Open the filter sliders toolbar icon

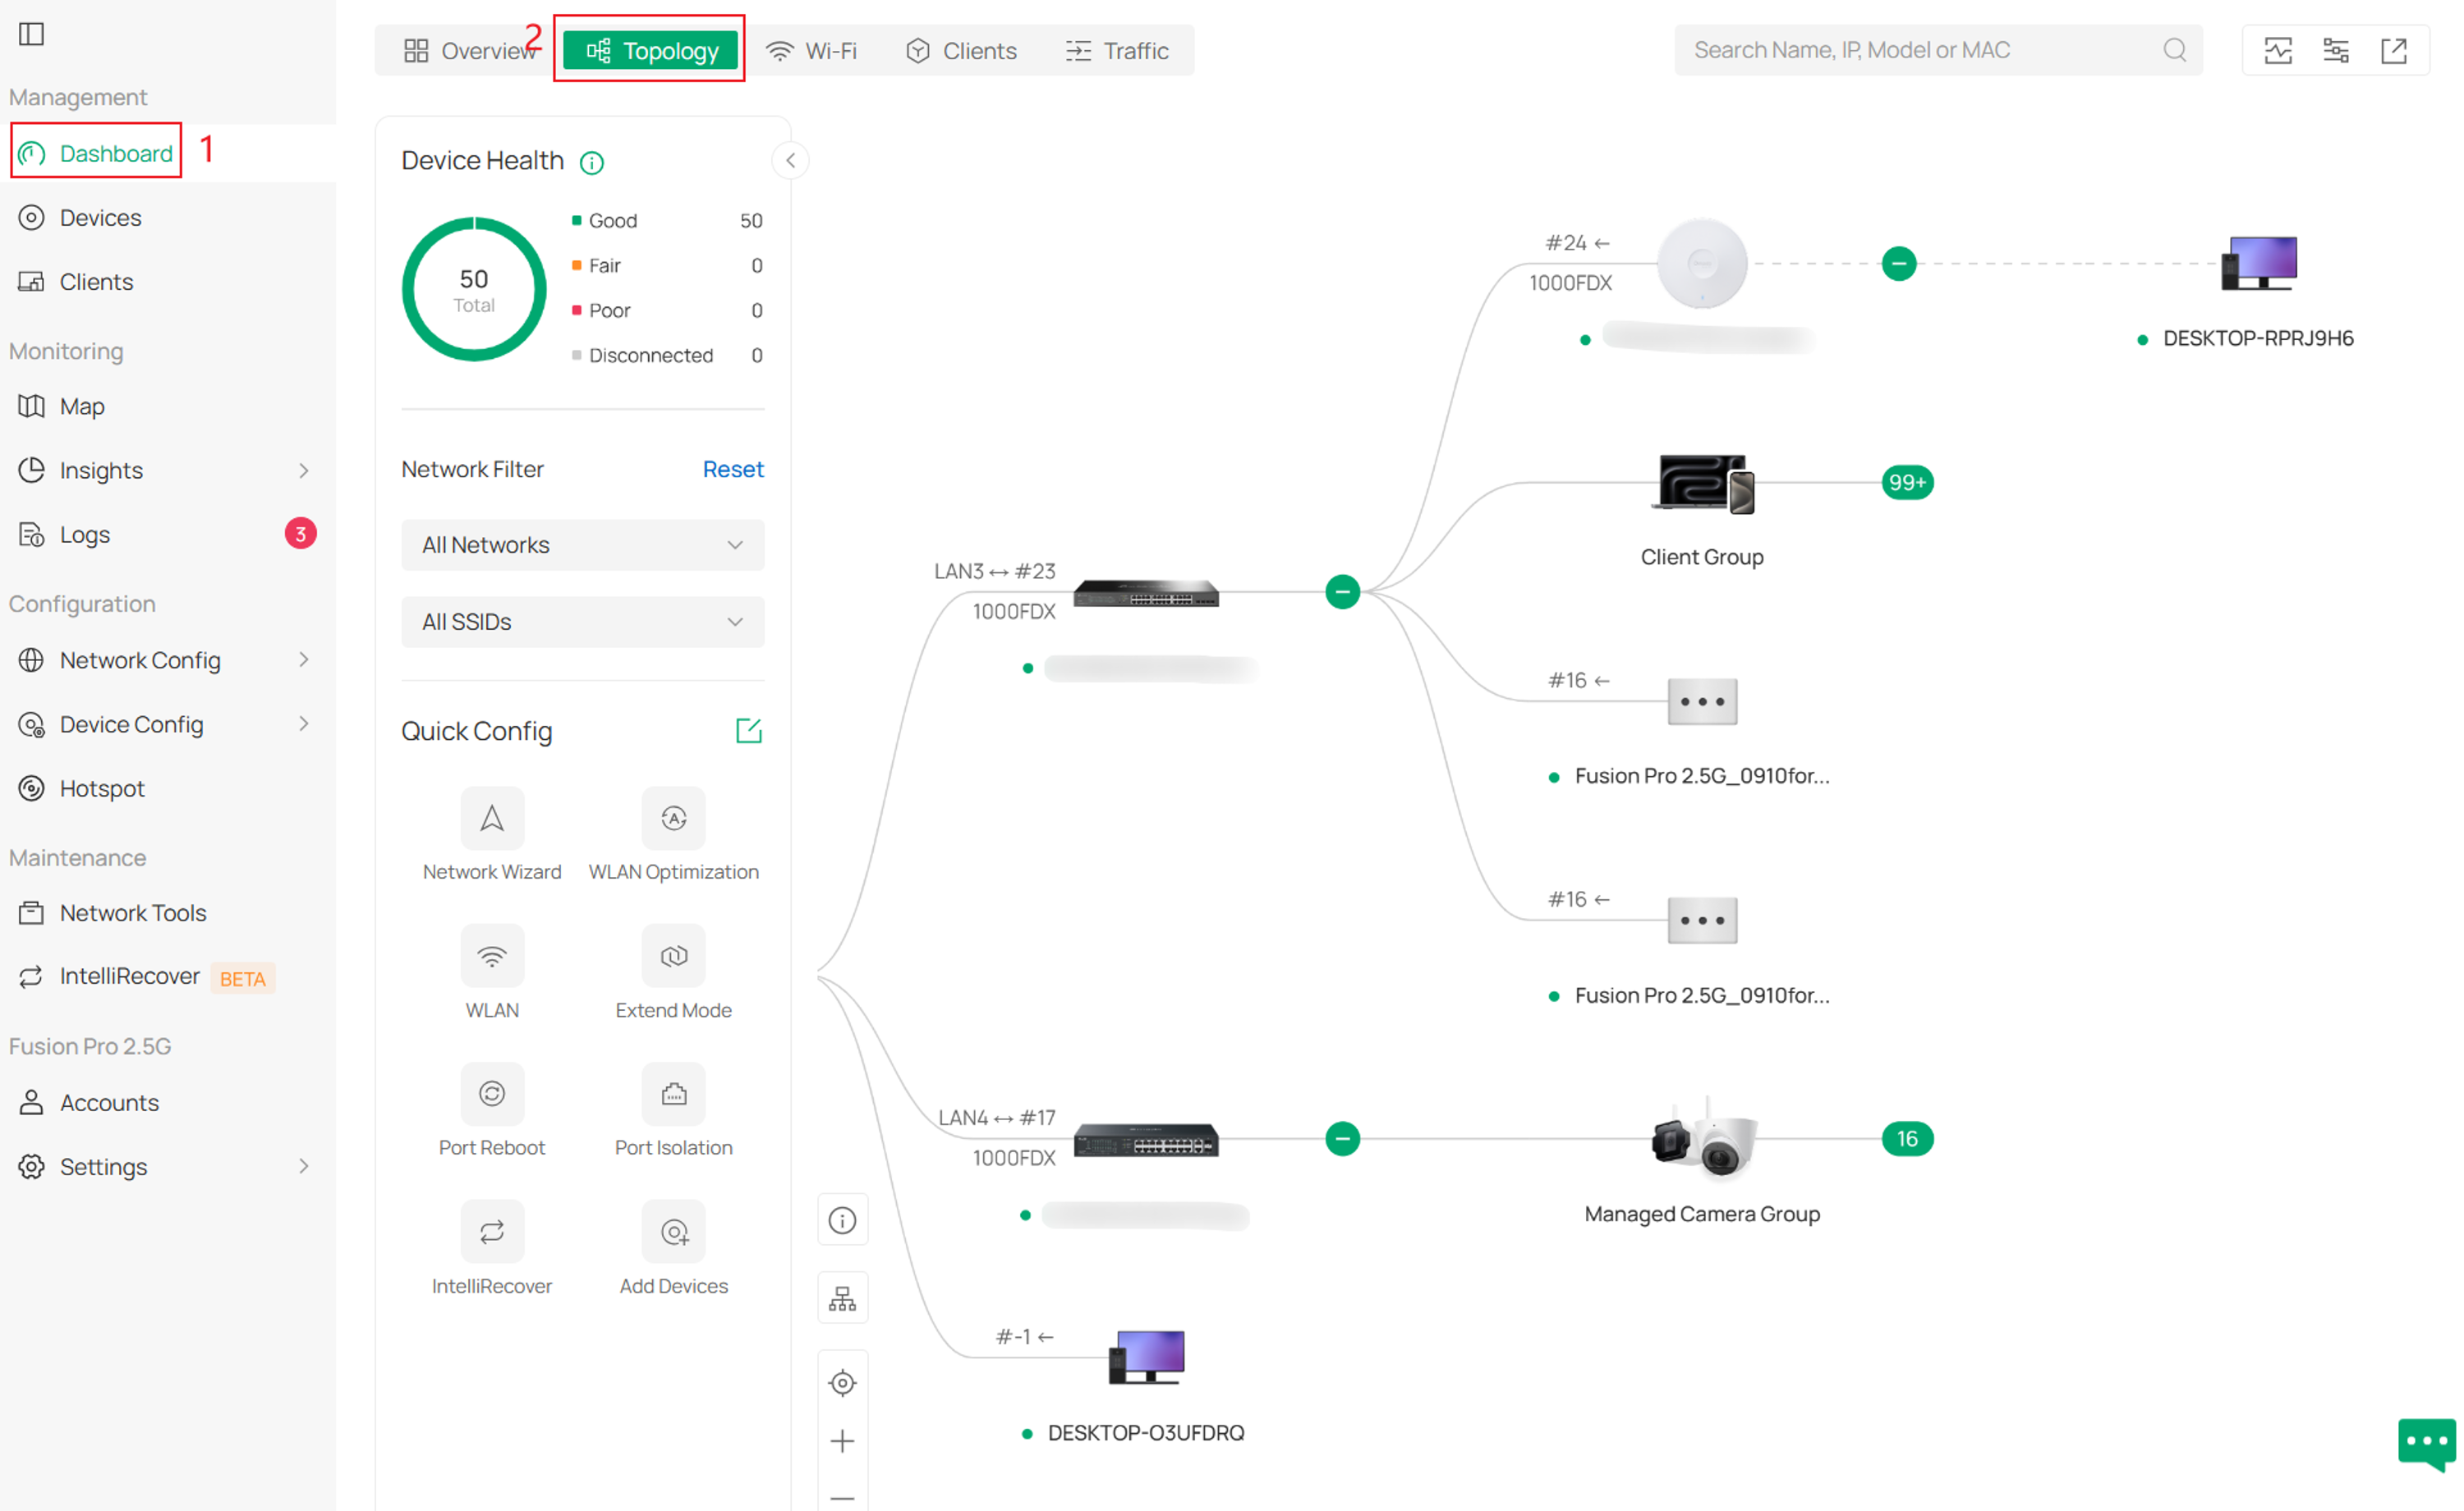pos(2336,50)
